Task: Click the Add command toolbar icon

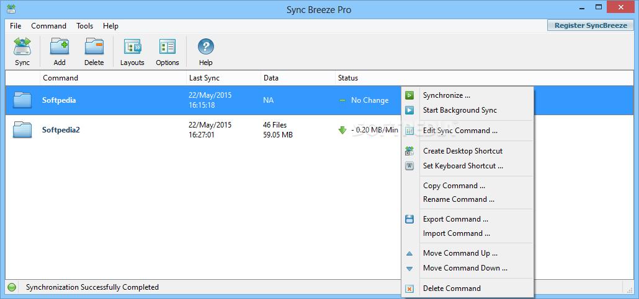Action: (x=60, y=47)
